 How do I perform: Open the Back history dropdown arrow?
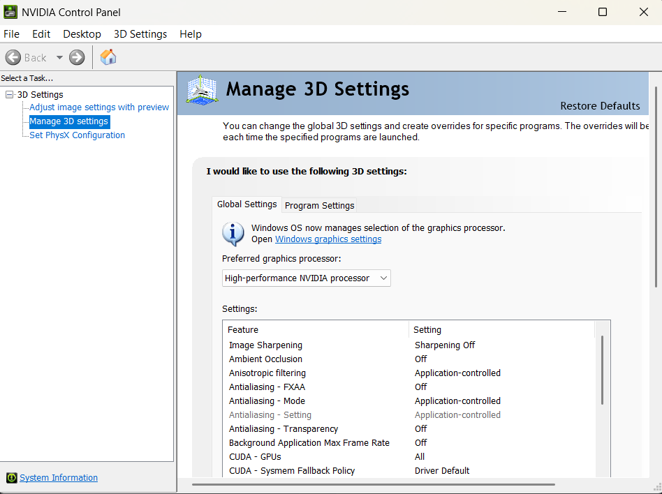59,57
